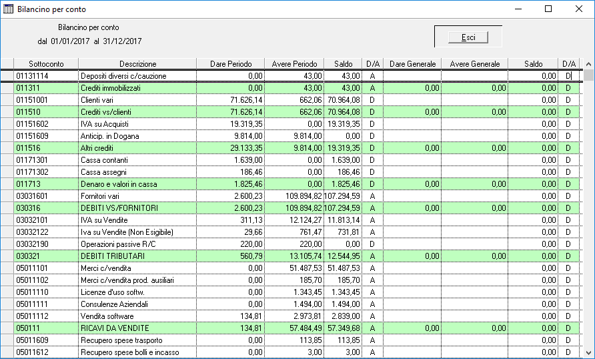Click the 'Denaro e valori in cassa' row
The image size is (595, 359).
coord(297,184)
